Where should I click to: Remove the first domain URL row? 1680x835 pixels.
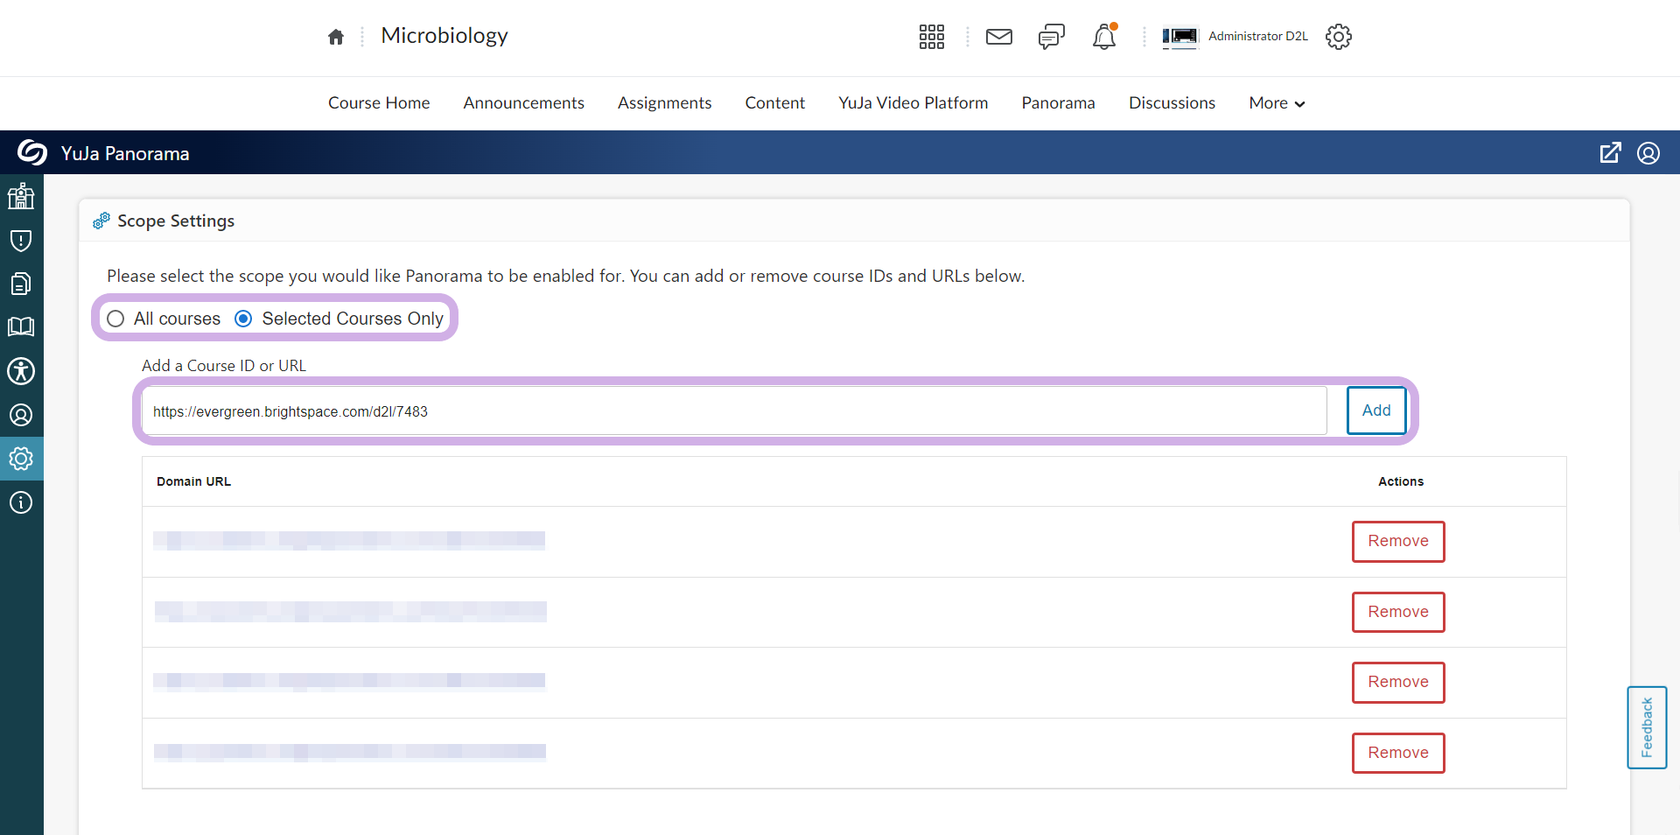click(1398, 542)
